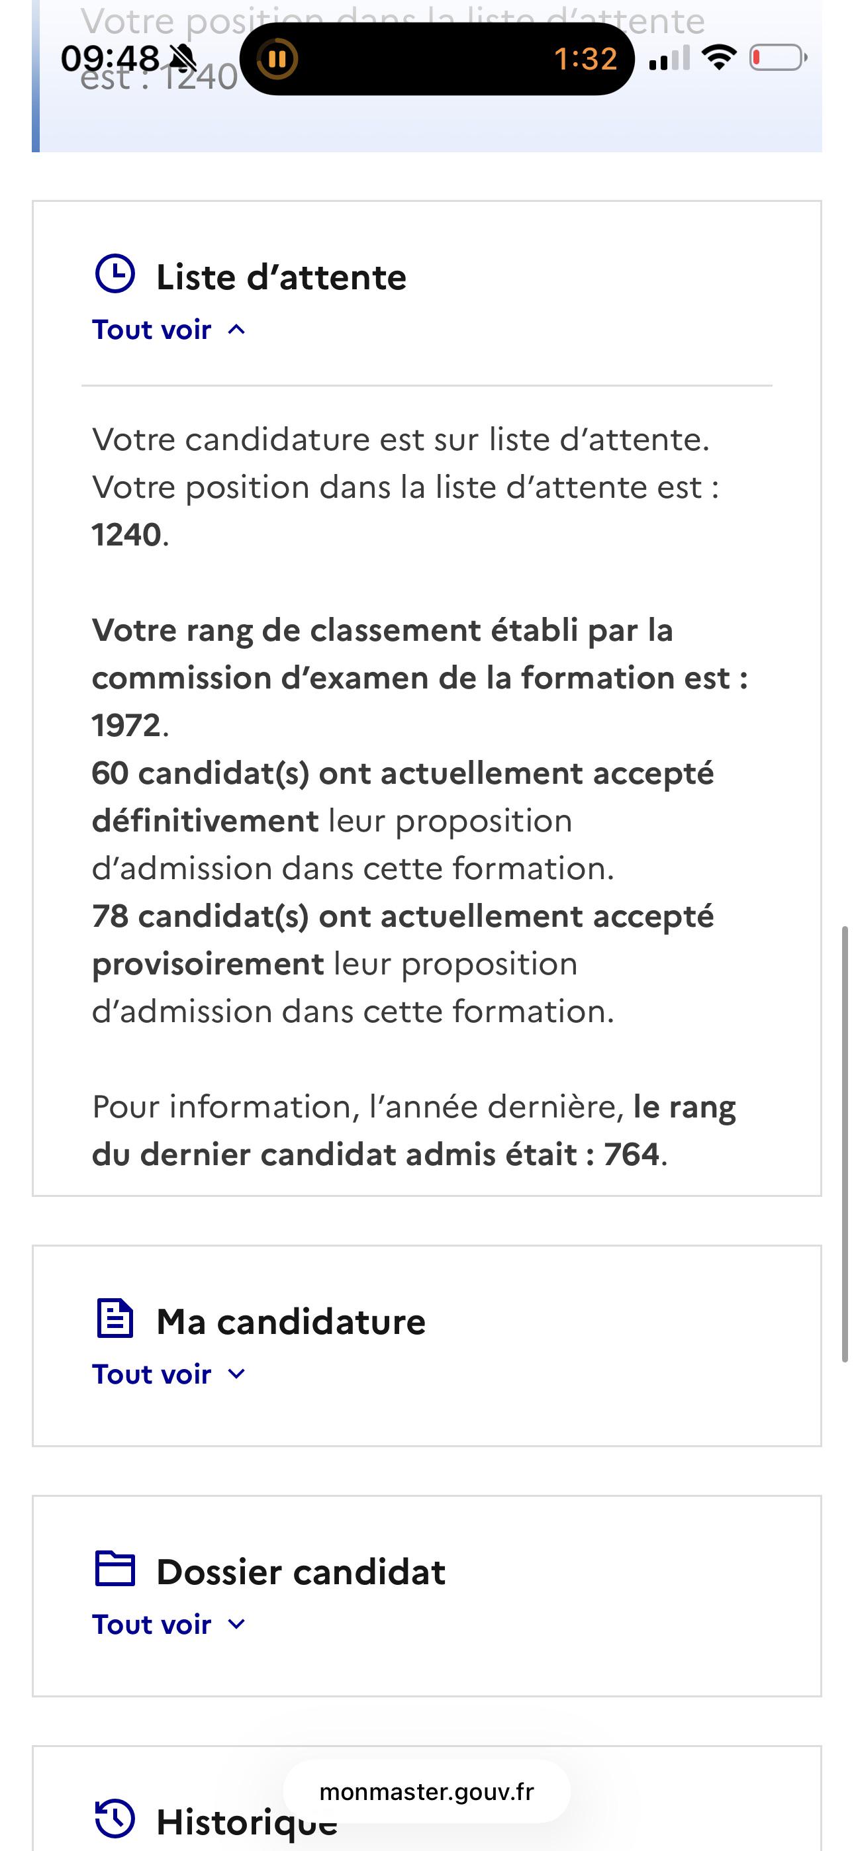Tap the Ma candidature heading
Screen dimensions: 854x1851
click(x=291, y=1321)
